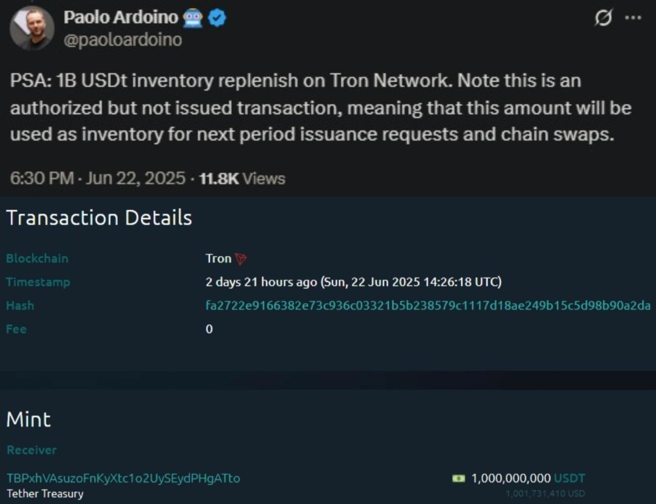Image resolution: width=656 pixels, height=504 pixels.
Task: Click the Blockchain field label
Action: click(x=37, y=258)
